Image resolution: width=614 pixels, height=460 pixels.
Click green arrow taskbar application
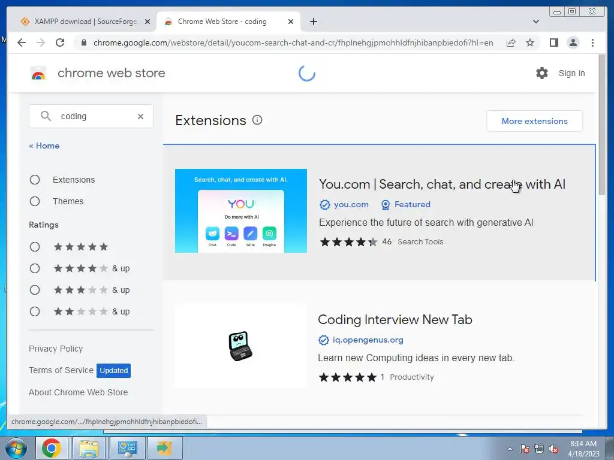click(164, 448)
